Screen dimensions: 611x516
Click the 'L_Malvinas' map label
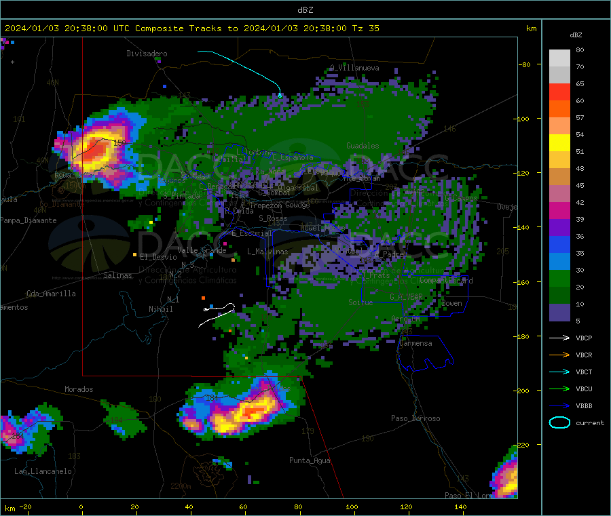tap(267, 252)
